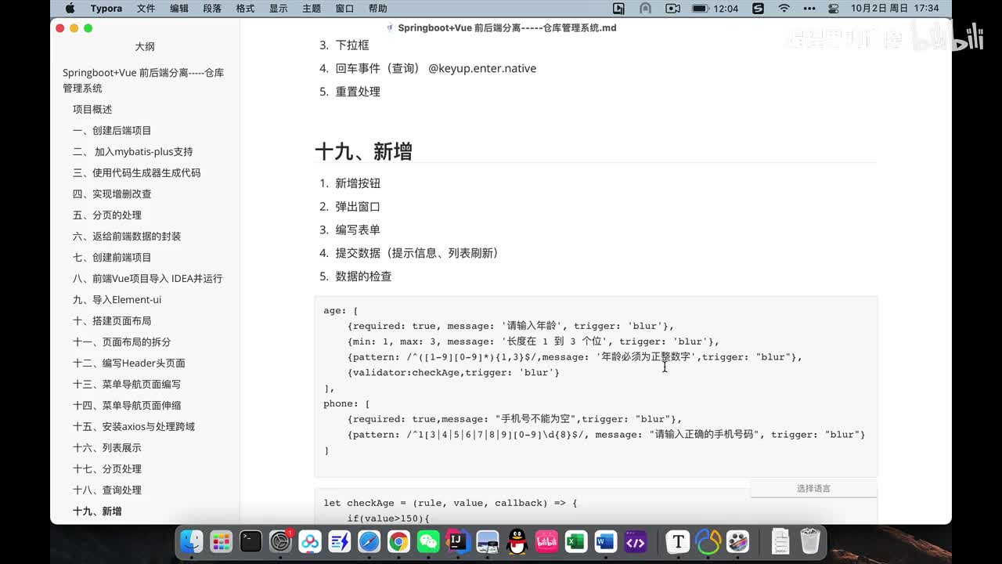Switch to IntelliJ IDEA in the dock

[x=458, y=541]
